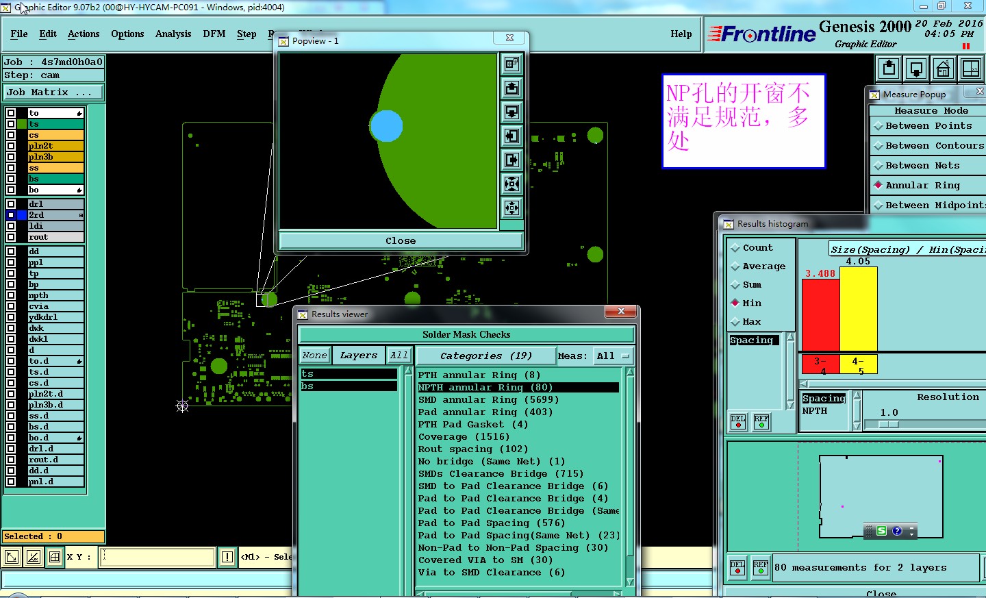Click the diagonal arrow icon in the bottom-left toolbar

point(12,557)
